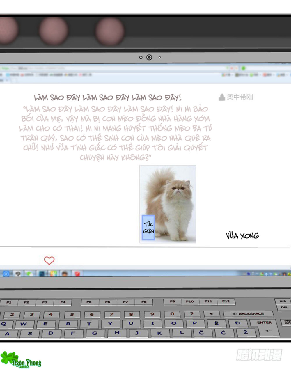
Task: Click the blue circular icon at taskbar's left end
Action: tap(6, 274)
